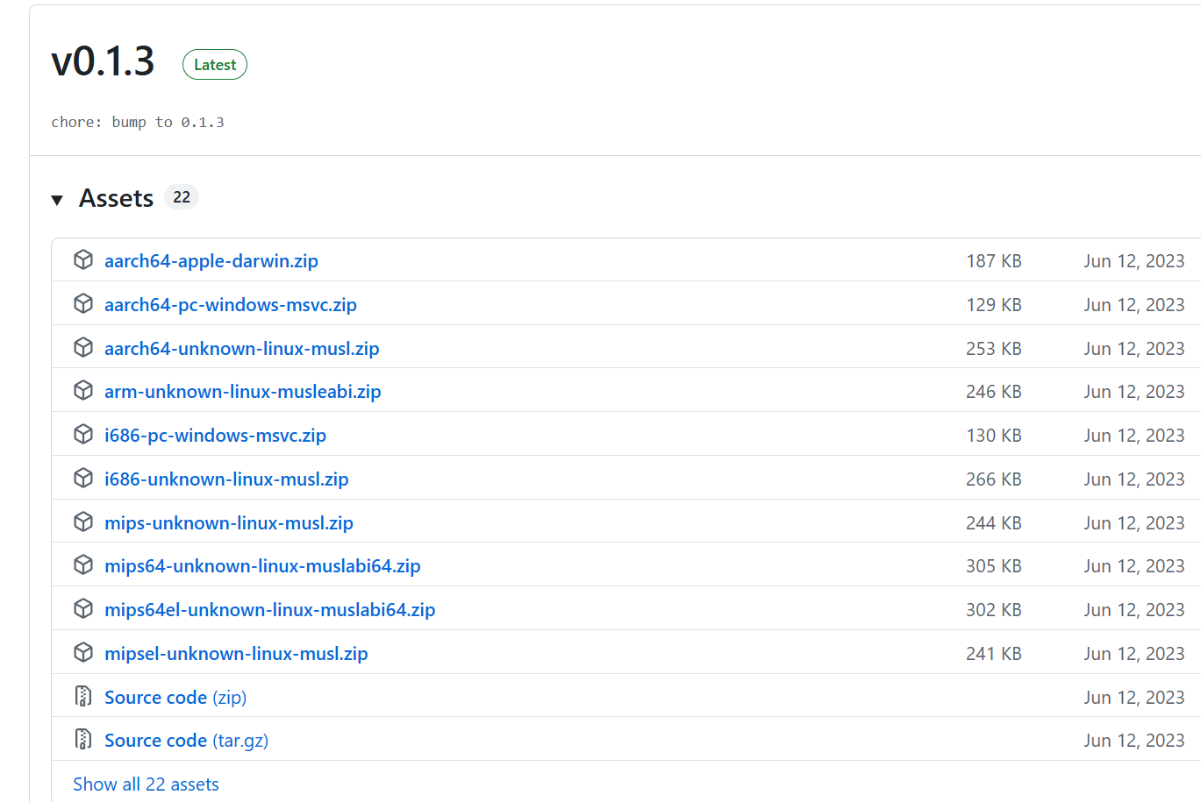Click the package icon beside arm-unknown-linux-musleabi.zip

tap(83, 391)
